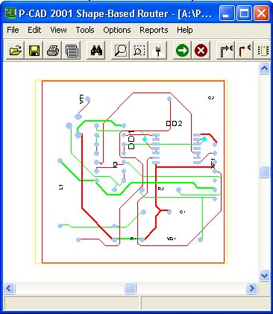Stop routing with the red X icon
273x314 pixels.
click(x=201, y=51)
